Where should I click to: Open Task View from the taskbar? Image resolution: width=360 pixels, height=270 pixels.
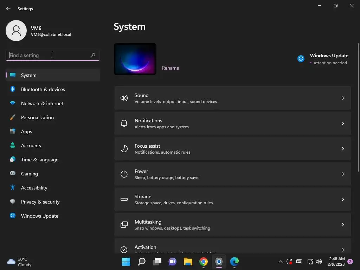157,262
